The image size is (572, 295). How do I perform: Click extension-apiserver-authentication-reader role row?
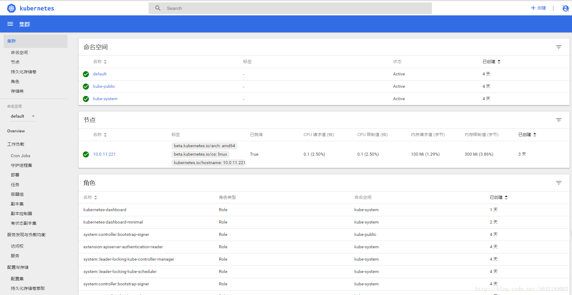[324, 247]
